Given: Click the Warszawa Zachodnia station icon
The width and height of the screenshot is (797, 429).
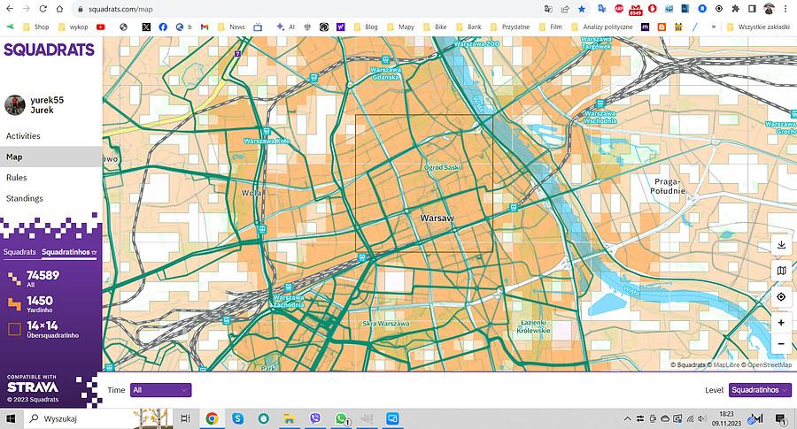Looking at the screenshot, I should [x=288, y=287].
